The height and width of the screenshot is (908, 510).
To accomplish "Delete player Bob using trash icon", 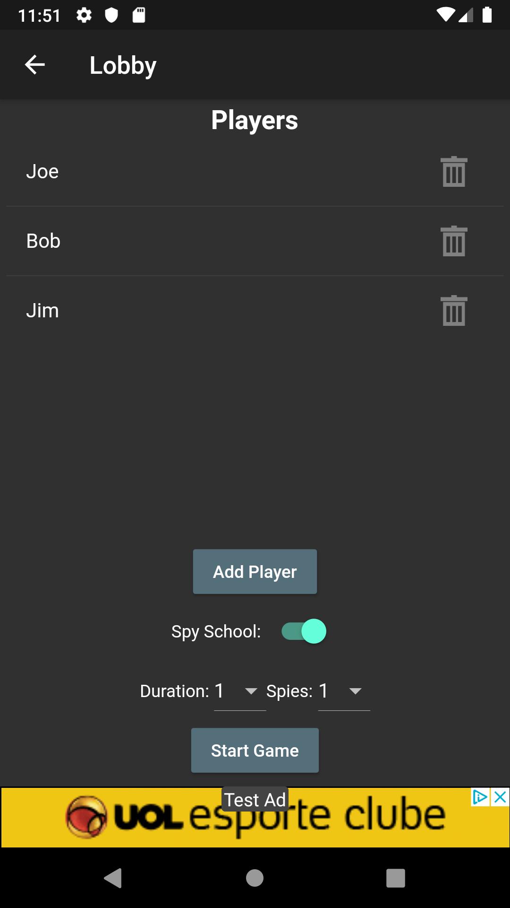I will pyautogui.click(x=453, y=240).
